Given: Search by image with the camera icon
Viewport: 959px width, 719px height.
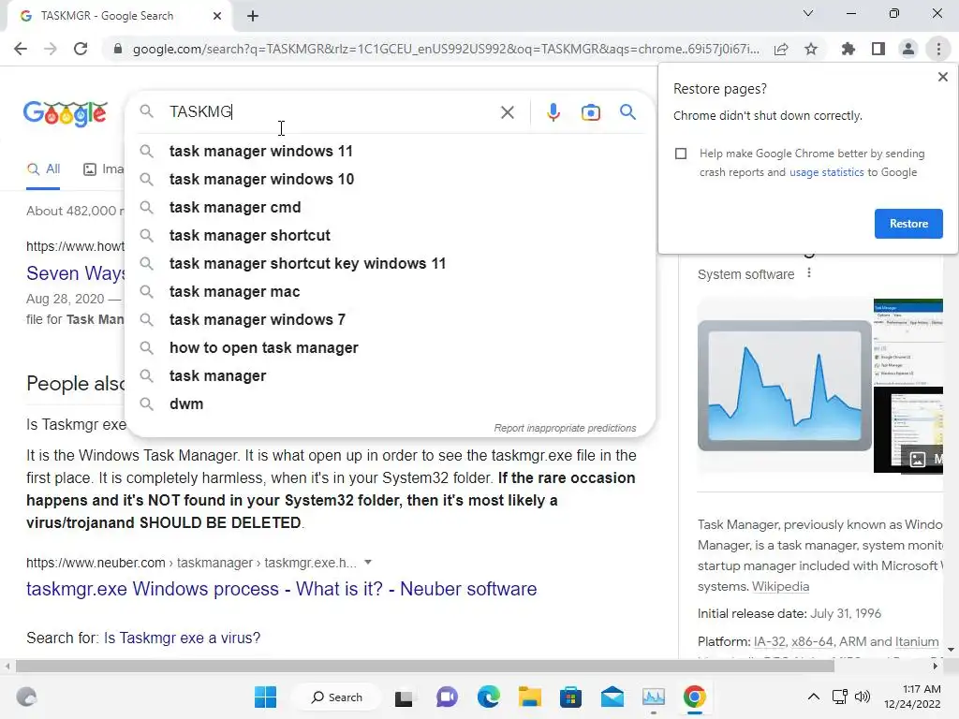Looking at the screenshot, I should (590, 112).
